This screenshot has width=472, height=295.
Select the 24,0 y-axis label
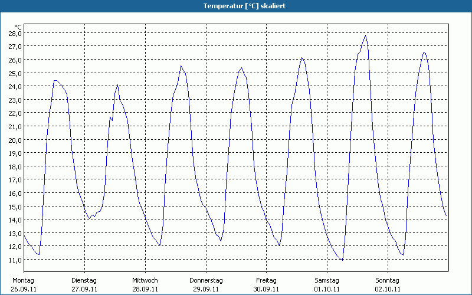(x=15, y=87)
